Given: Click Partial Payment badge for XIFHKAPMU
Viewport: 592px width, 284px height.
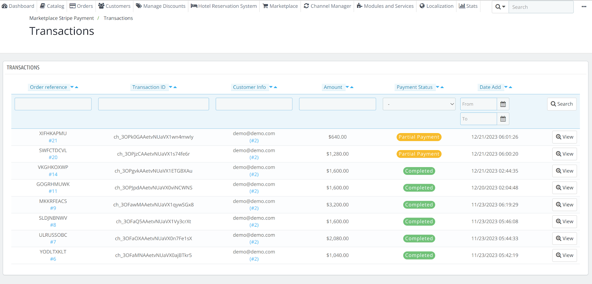Looking at the screenshot, I should click(419, 137).
